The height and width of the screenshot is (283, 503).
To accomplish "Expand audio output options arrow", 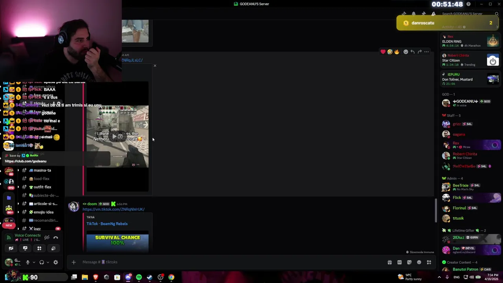I will (x=48, y=262).
